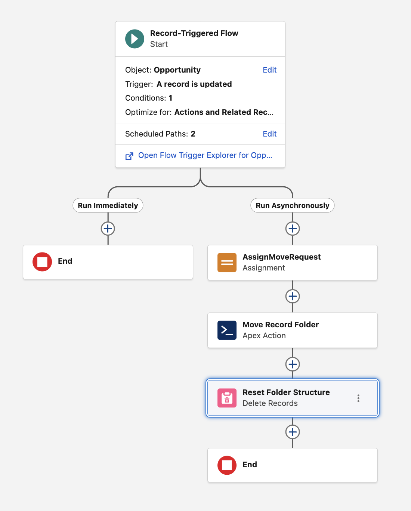Image resolution: width=411 pixels, height=511 pixels.
Task: Add element below Run Immediately label
Action: pyautogui.click(x=108, y=229)
